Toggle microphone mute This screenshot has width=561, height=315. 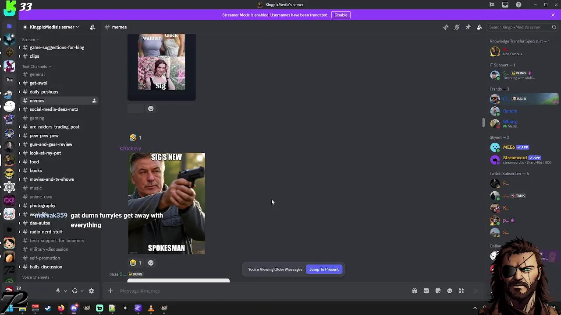(58, 291)
